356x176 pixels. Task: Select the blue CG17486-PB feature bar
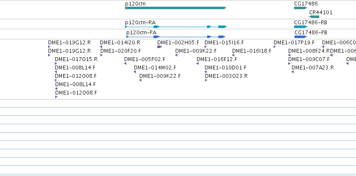click(x=301, y=37)
